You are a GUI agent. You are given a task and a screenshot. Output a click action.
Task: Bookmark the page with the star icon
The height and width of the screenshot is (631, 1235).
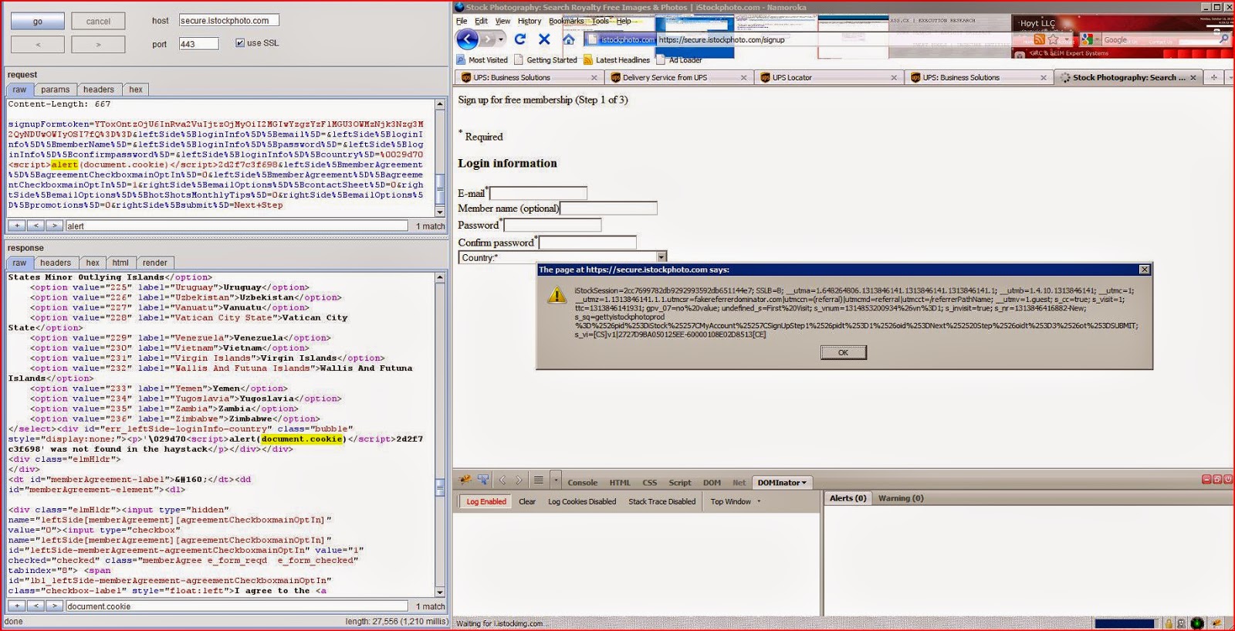(x=1053, y=39)
